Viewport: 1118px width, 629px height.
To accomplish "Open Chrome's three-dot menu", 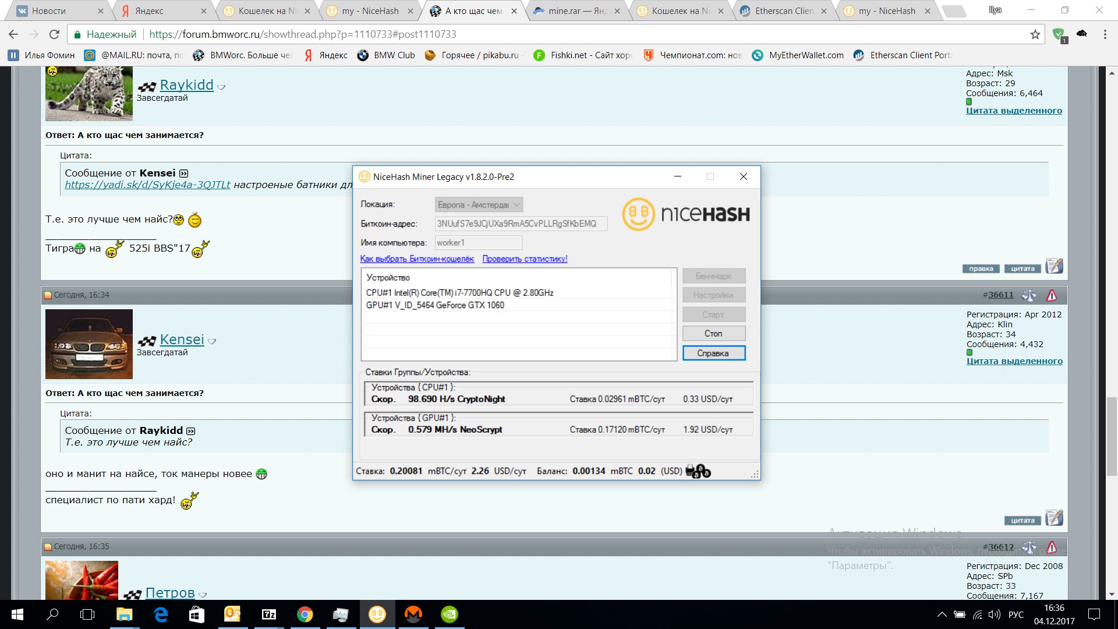I will pyautogui.click(x=1105, y=34).
